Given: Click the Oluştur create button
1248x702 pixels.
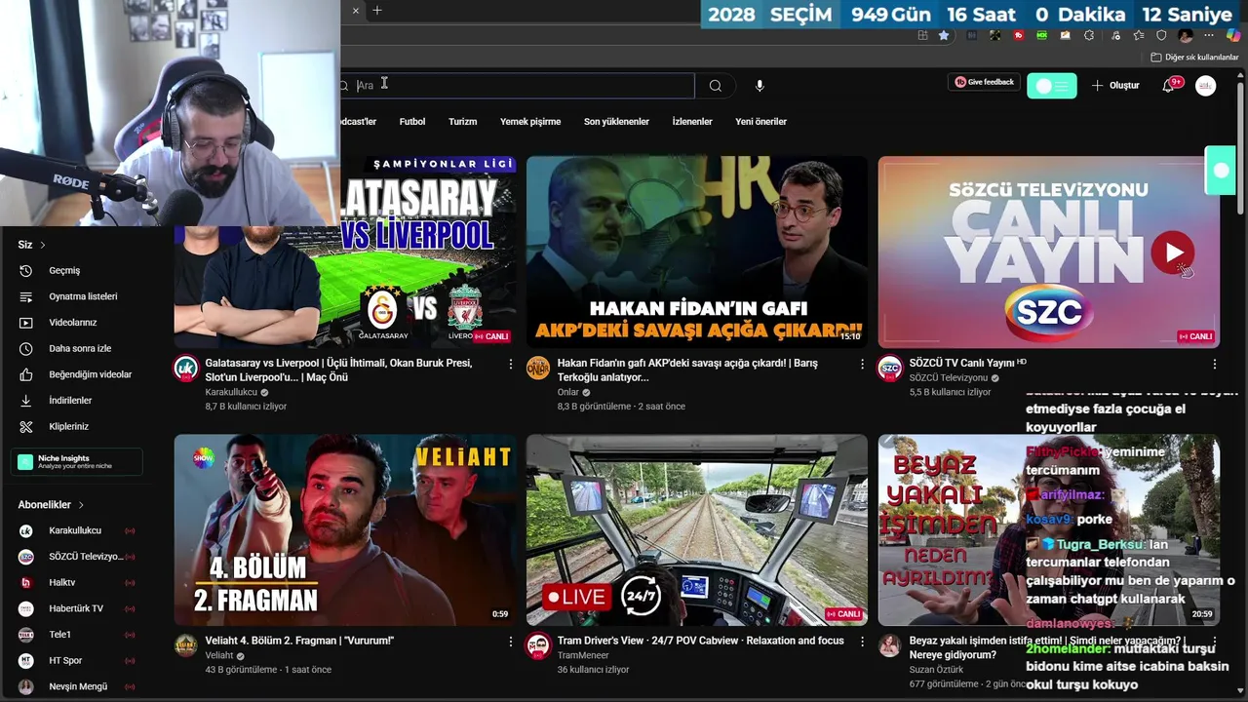Looking at the screenshot, I should click(1115, 86).
